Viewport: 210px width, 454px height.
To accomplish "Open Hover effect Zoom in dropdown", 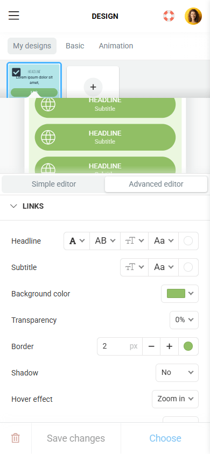I will (175, 399).
